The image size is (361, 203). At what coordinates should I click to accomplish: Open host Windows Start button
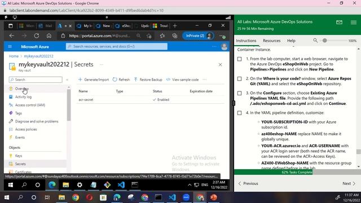tap(7, 197)
